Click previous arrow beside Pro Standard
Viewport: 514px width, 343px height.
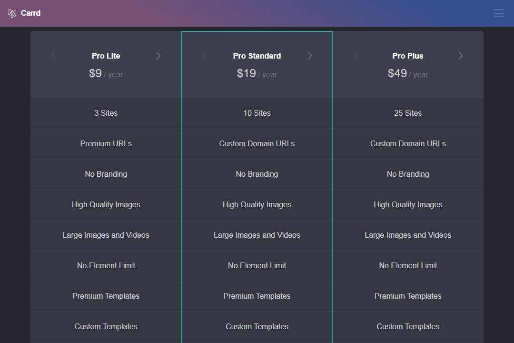point(204,56)
